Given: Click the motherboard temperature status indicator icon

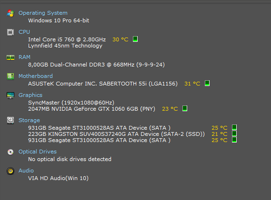Looking at the screenshot, I should coord(207,83).
